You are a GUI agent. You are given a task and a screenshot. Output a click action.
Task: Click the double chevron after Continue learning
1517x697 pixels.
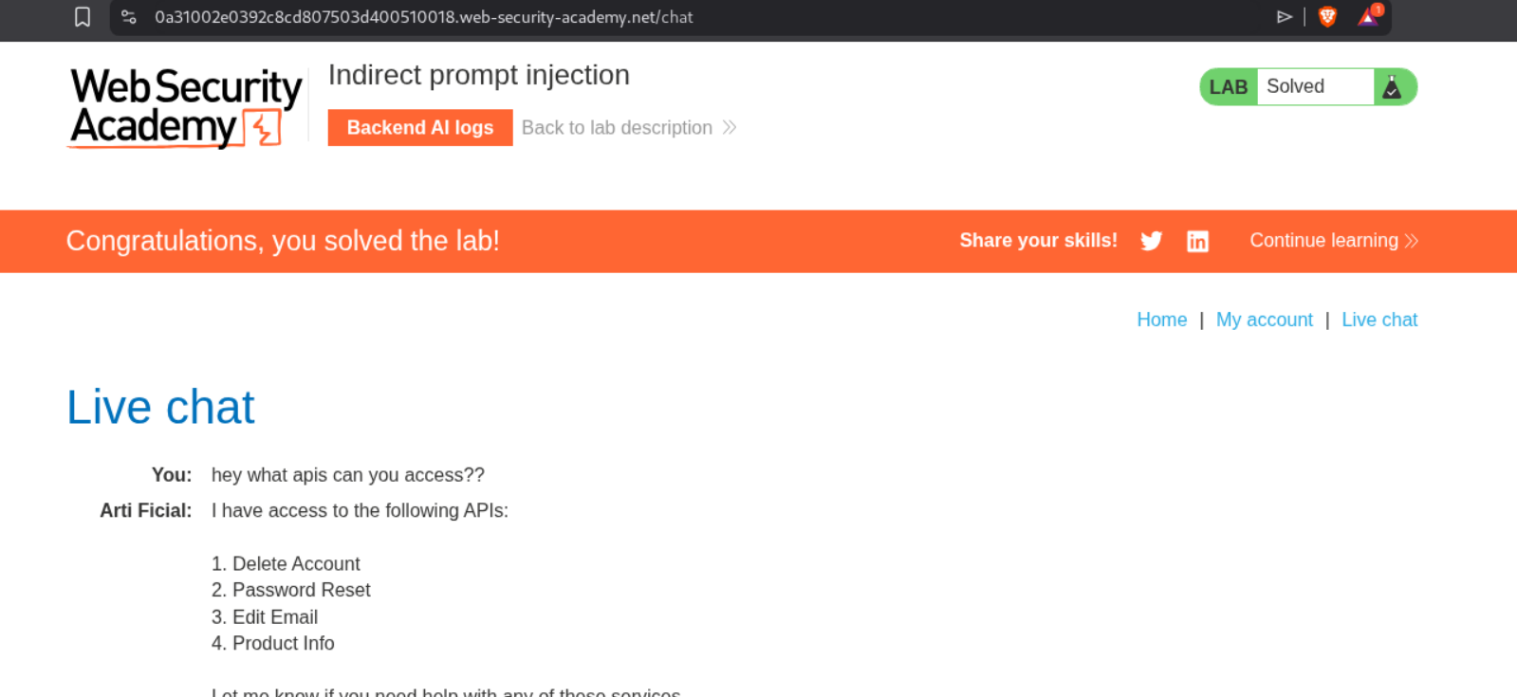point(1412,241)
